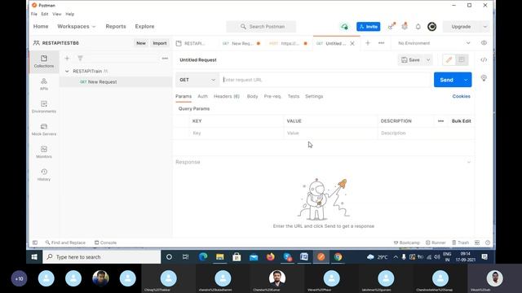Click the Save button
This screenshot has width=522, height=293.
pyautogui.click(x=411, y=59)
